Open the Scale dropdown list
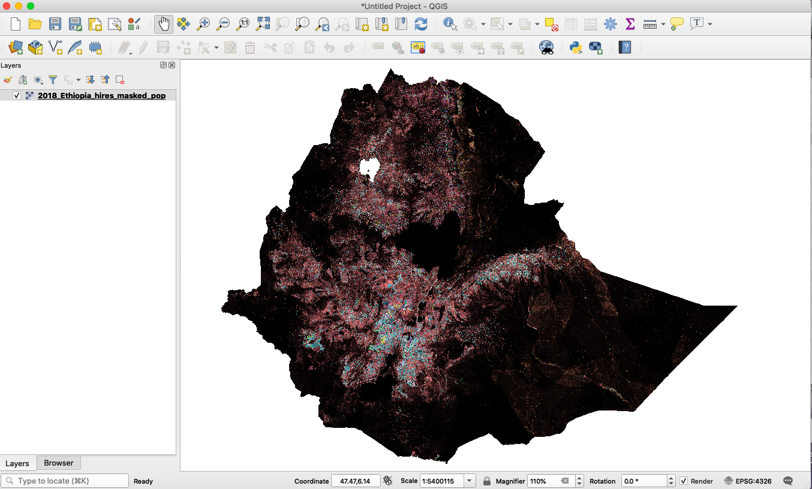This screenshot has width=812, height=489. (x=470, y=481)
